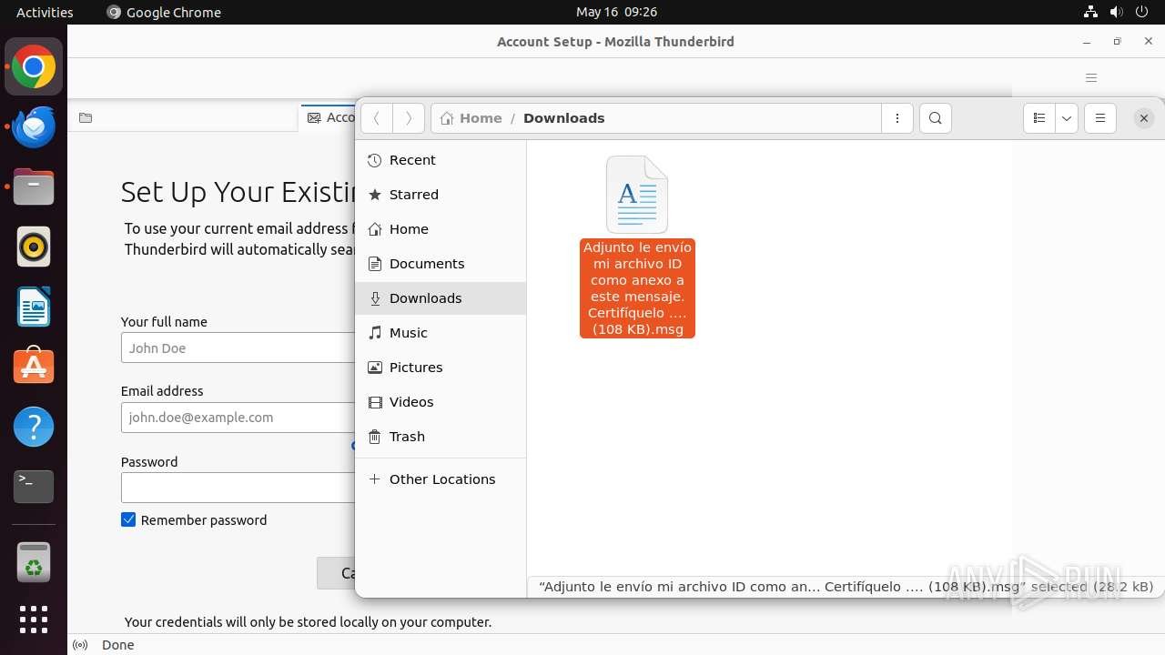Open Thunderbird hamburger app menu
The image size is (1165, 655).
[1091, 78]
